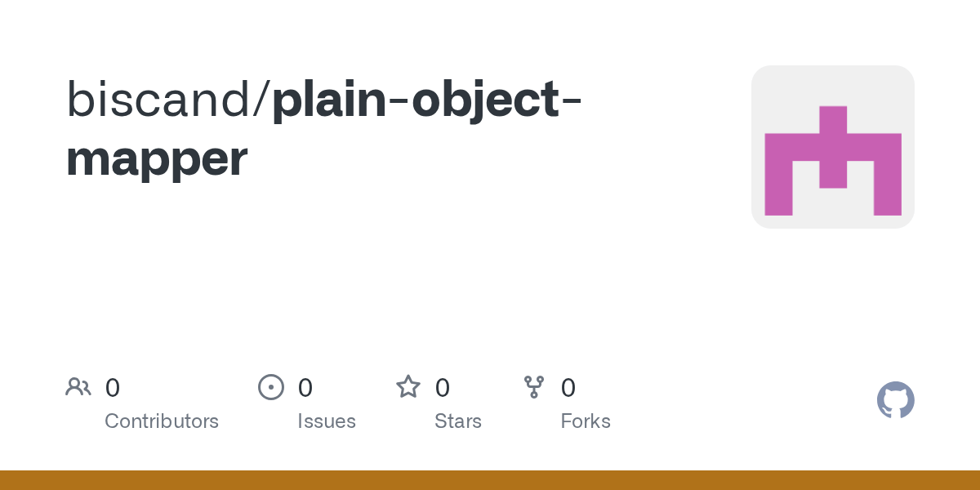Viewport: 980px width, 490px height.
Task: Click the brown language color bar
Action: point(490,480)
